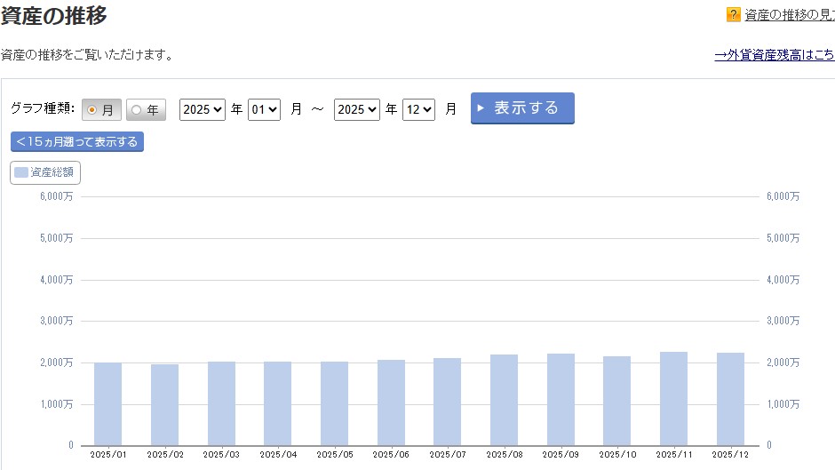835x470 pixels.
Task: Click the 2025/12 bar in the chart
Action: point(730,399)
